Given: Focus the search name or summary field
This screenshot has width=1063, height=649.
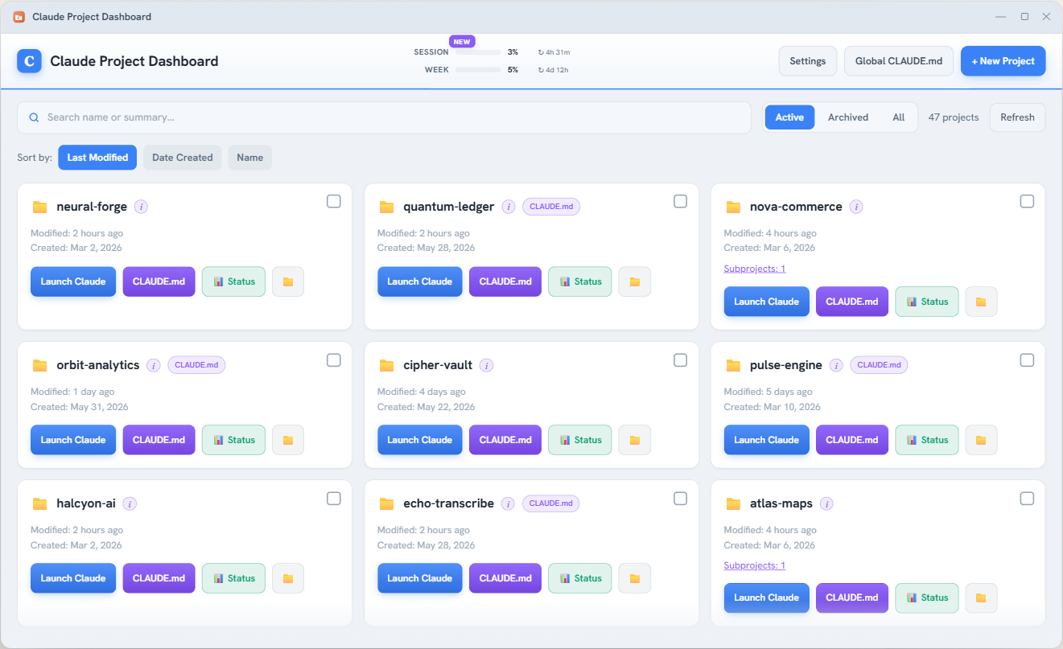Looking at the screenshot, I should click(384, 117).
